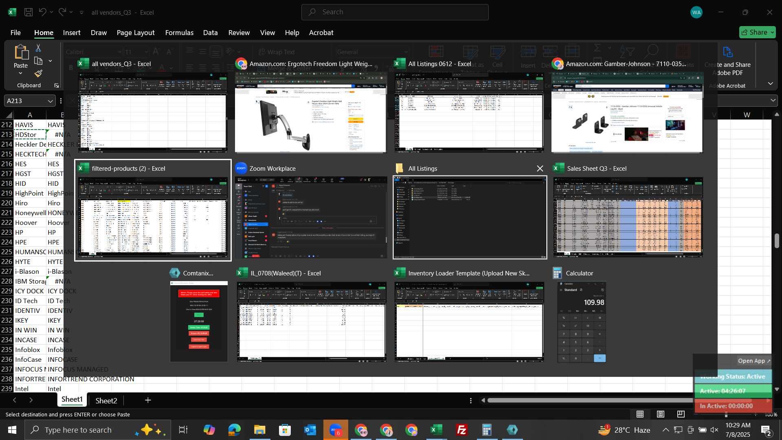This screenshot has height=440, width=782.
Task: Open the File tab
Action: click(15, 33)
